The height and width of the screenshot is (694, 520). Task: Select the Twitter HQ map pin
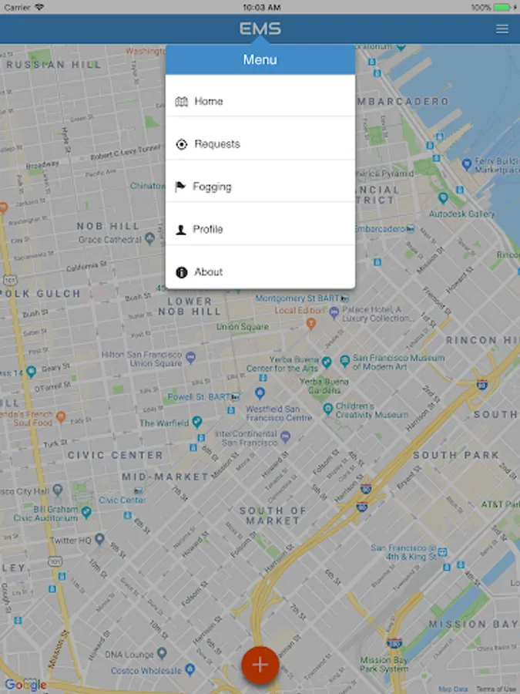point(100,539)
